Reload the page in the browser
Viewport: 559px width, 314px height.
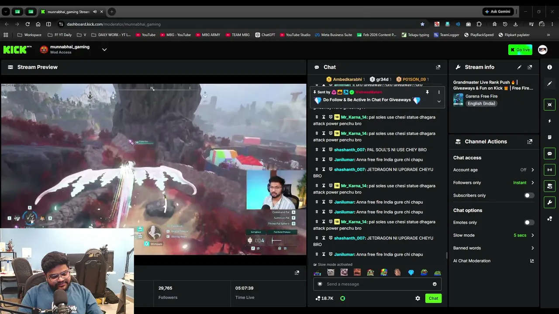(28, 24)
